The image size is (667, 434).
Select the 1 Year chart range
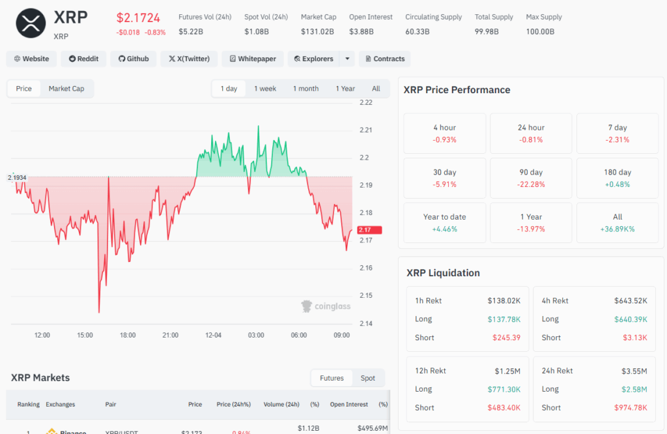click(345, 89)
